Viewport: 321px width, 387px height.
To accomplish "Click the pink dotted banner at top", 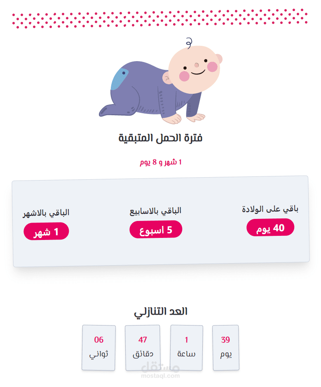I will coord(160,19).
